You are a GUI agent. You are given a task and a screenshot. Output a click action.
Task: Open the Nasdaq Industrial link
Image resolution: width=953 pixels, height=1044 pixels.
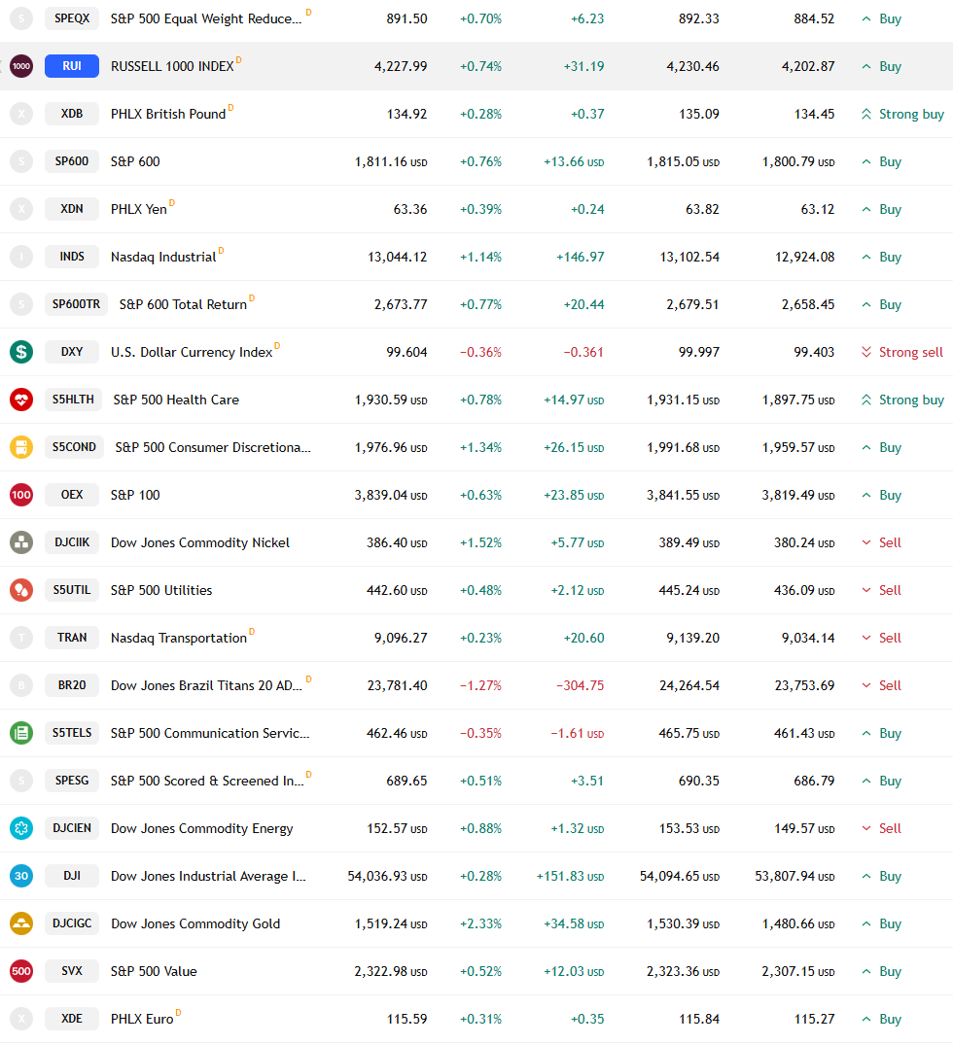(x=163, y=257)
